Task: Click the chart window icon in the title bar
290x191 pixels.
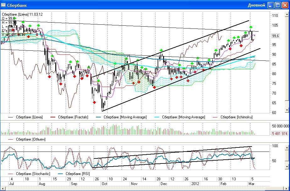Action: click(x=3, y=5)
